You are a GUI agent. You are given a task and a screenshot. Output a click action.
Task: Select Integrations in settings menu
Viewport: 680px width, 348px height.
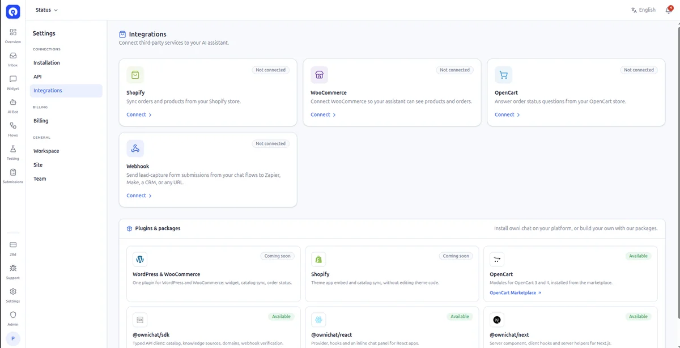[66, 91]
